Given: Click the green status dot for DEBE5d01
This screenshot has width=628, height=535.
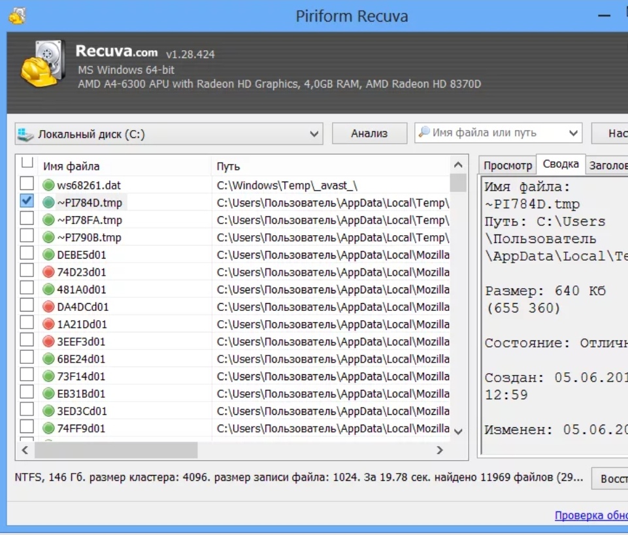Looking at the screenshot, I should (48, 255).
